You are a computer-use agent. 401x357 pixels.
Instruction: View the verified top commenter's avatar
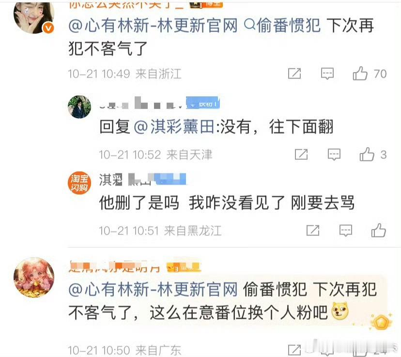tap(34, 17)
